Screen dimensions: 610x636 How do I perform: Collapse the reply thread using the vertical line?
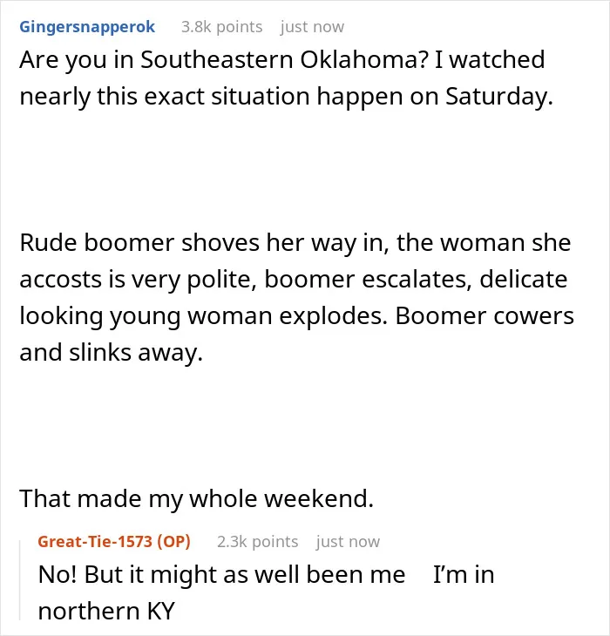point(20,580)
